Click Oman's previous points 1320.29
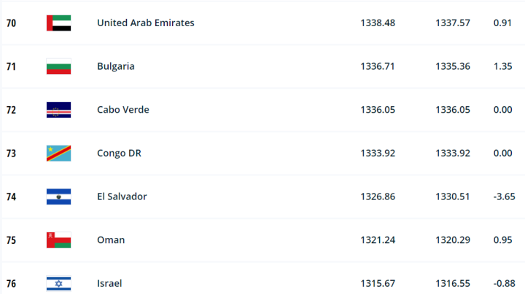 click(x=453, y=240)
